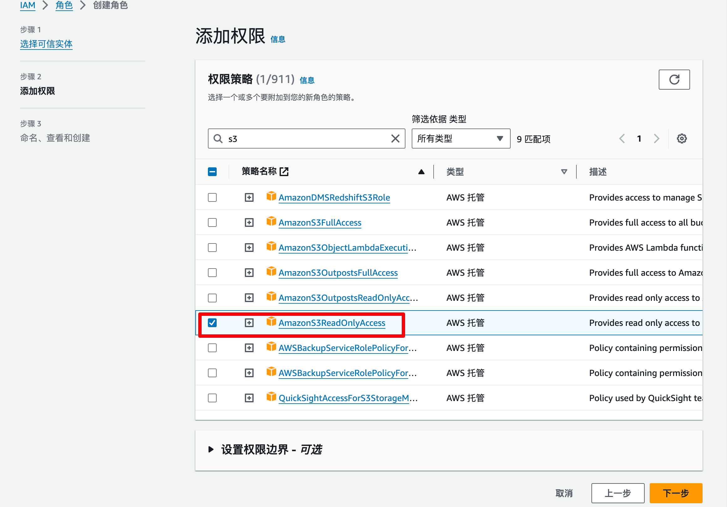Go to the previous results page
Image resolution: width=727 pixels, height=507 pixels.
tap(622, 139)
